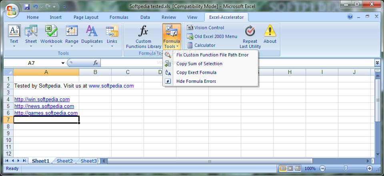The width and height of the screenshot is (384, 176).
Task: Open the Range tools icon
Action: (72, 31)
